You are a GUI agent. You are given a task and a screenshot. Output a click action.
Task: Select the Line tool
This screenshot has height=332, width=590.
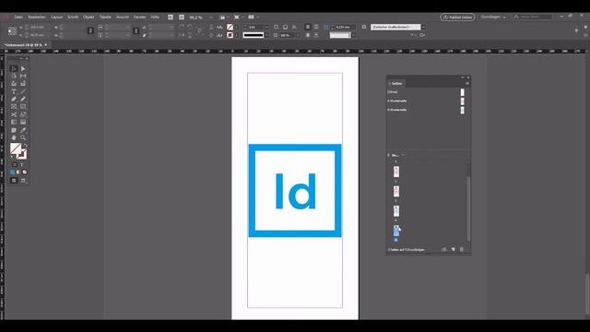point(23,91)
